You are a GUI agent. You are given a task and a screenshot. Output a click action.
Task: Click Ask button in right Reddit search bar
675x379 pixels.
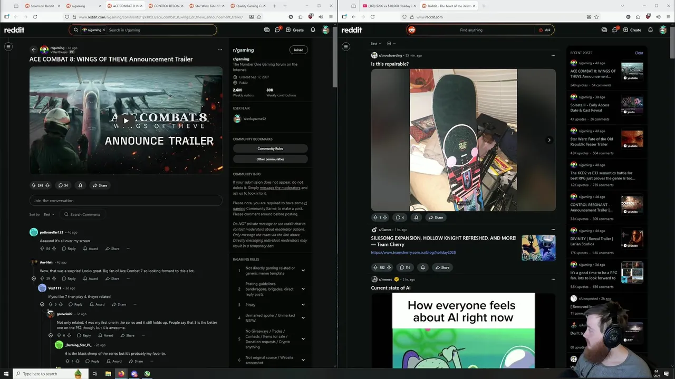pos(544,30)
